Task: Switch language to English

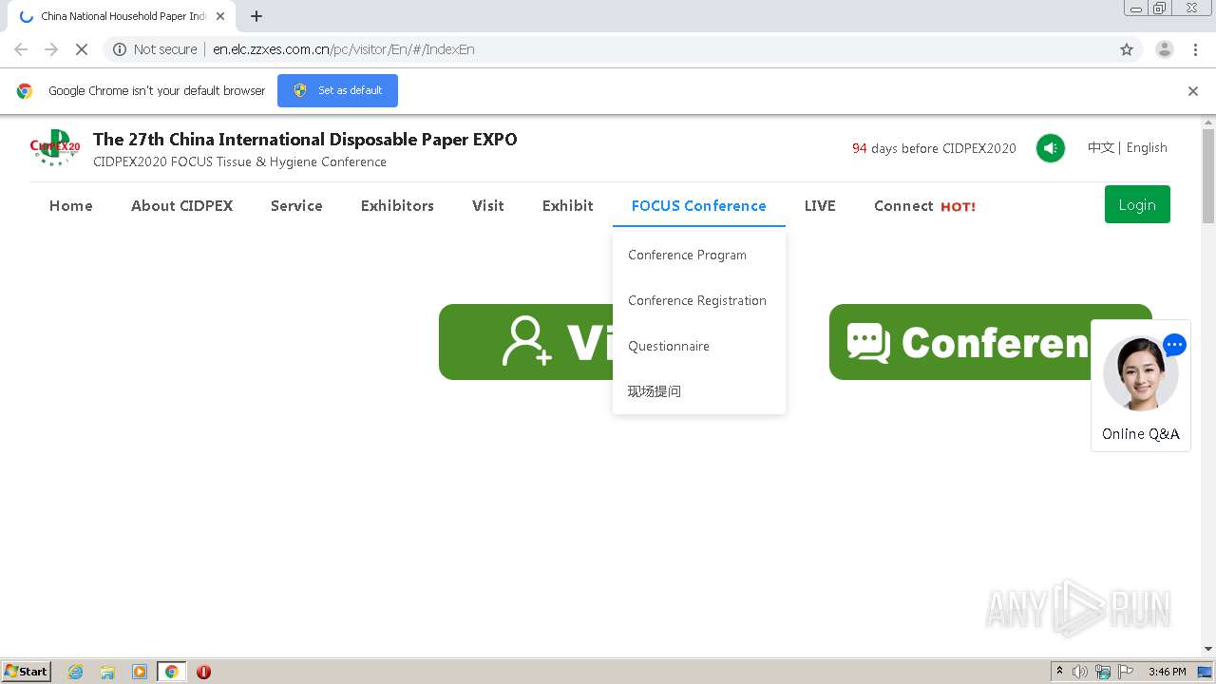Action: pyautogui.click(x=1147, y=147)
